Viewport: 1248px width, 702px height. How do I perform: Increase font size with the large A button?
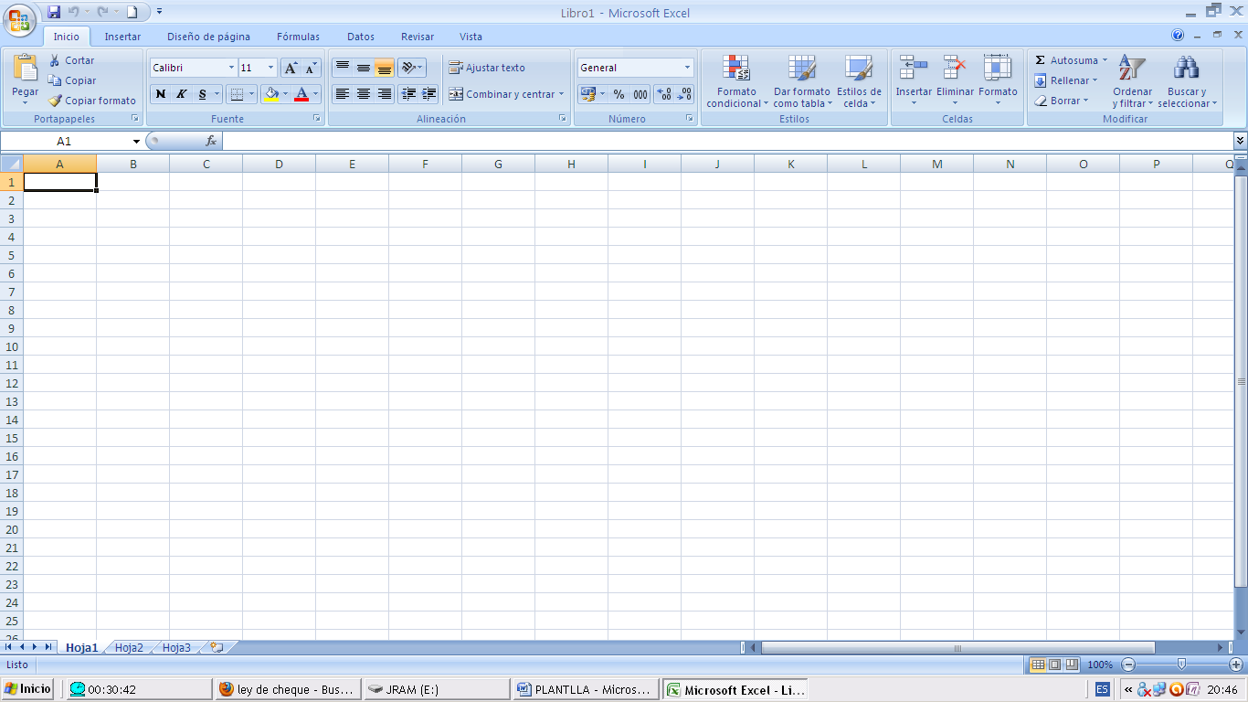tap(291, 68)
